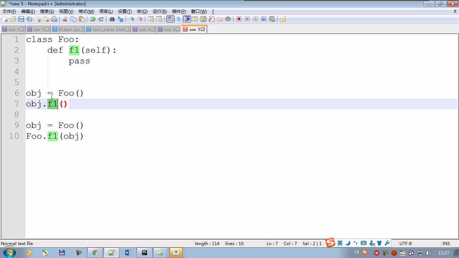Click the Print toolbar icon
459x258 pixels.
click(x=54, y=19)
